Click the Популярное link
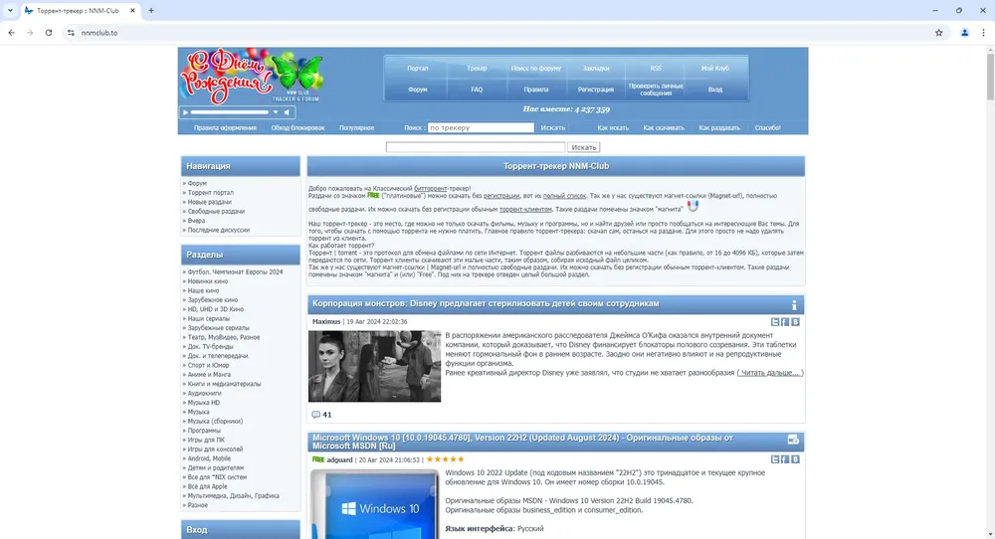995x539 pixels. [x=356, y=127]
